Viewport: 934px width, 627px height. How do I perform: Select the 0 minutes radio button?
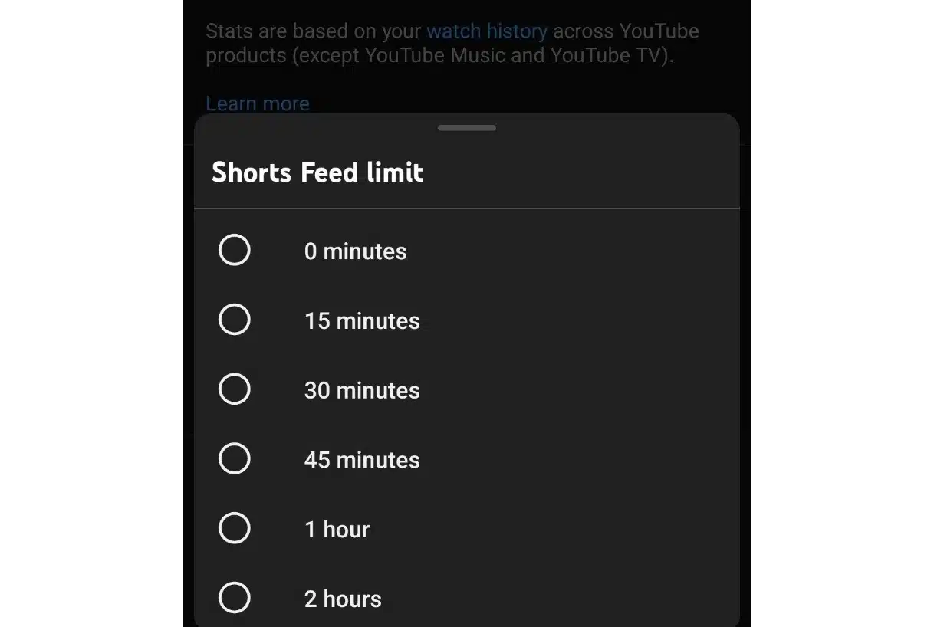click(x=235, y=250)
